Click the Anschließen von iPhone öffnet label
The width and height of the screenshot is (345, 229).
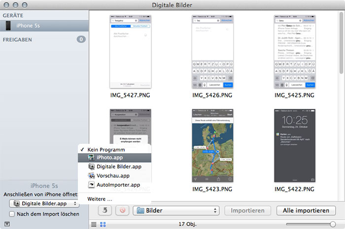pyautogui.click(x=41, y=195)
